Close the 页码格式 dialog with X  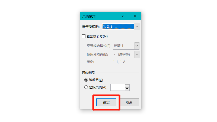[135, 16]
